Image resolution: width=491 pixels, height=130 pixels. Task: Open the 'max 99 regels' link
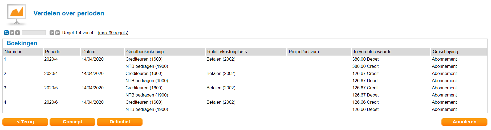pyautogui.click(x=113, y=33)
